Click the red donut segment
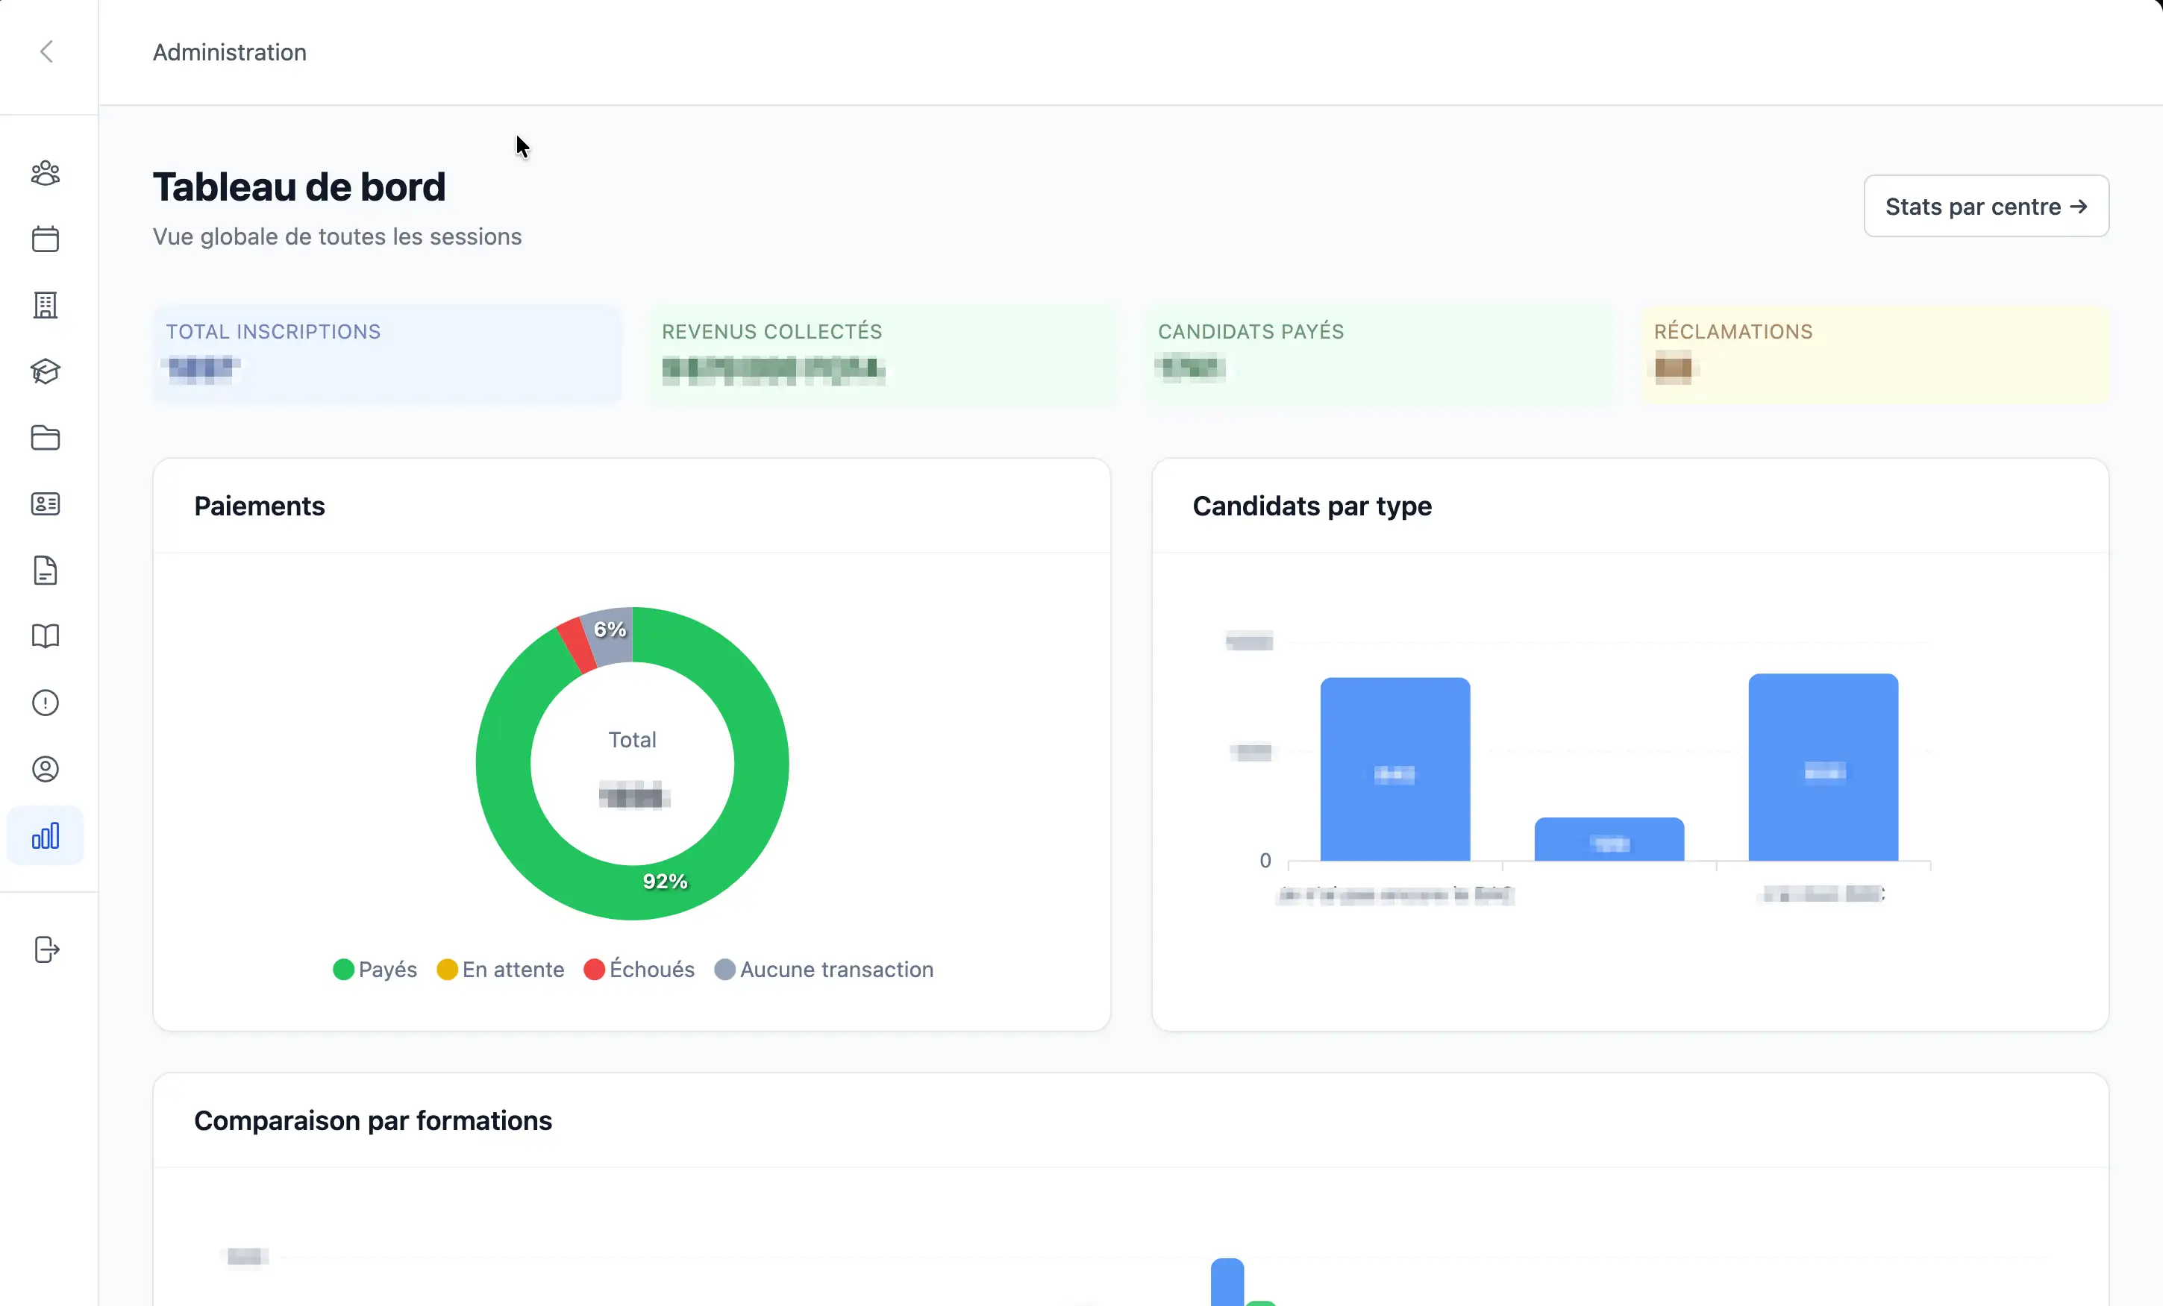 point(577,647)
